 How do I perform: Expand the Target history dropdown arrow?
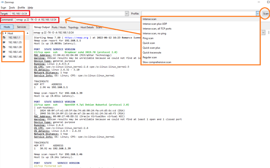[127, 14]
